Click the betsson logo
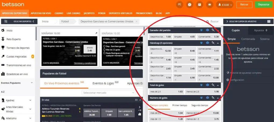 click(x=13, y=4)
